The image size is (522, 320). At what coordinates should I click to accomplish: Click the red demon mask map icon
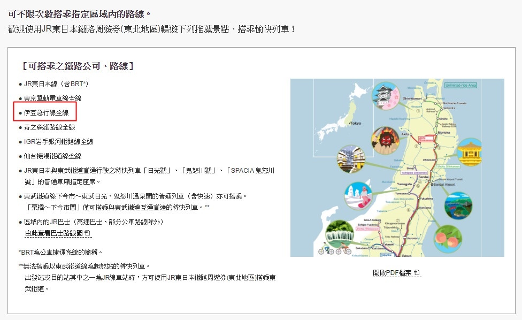[386, 140]
